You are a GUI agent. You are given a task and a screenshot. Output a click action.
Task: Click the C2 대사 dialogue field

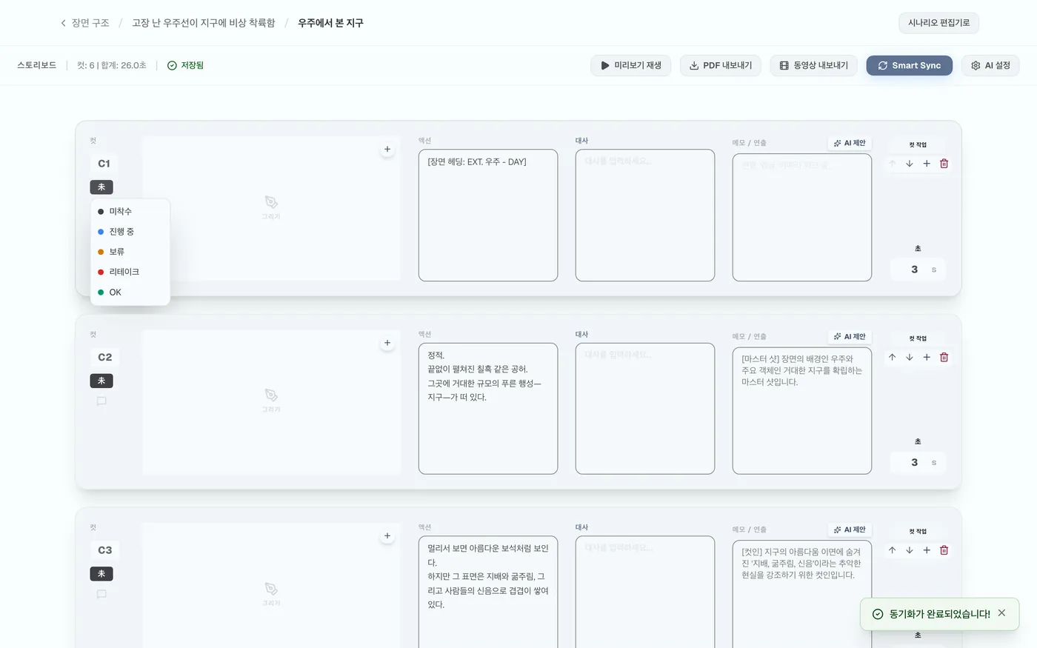click(x=645, y=409)
